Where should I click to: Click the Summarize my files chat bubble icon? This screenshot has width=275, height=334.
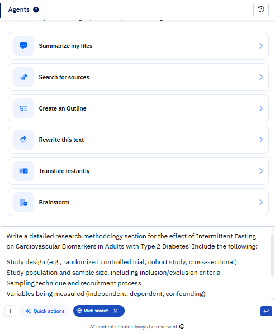point(23,46)
